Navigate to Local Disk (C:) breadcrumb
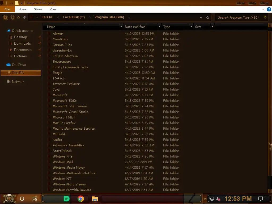The width and height of the screenshot is (272, 204). pos(74,17)
